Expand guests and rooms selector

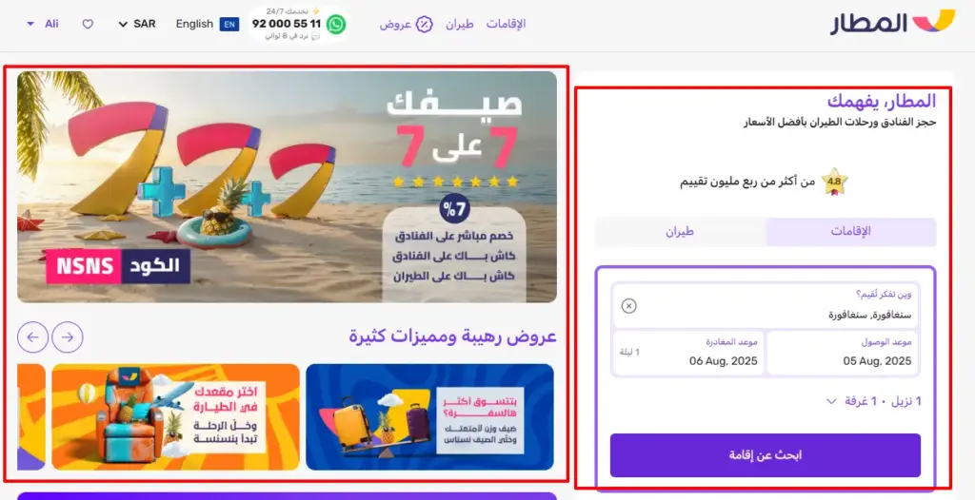874,401
